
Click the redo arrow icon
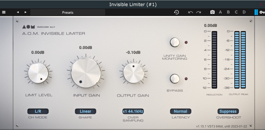pyautogui.click(x=198, y=12)
